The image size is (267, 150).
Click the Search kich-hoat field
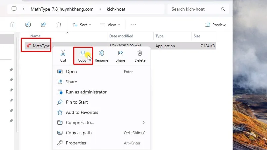click(x=198, y=9)
